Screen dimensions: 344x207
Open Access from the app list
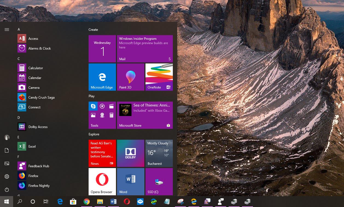(x=49, y=39)
